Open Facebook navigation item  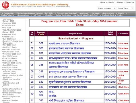(96, 13)
